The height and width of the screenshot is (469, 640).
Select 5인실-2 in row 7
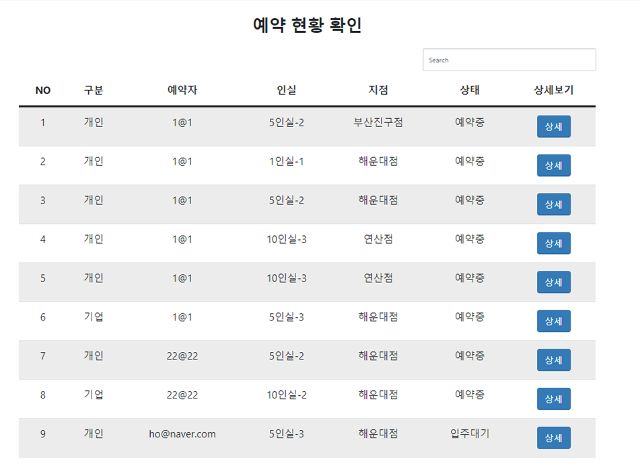pos(287,356)
